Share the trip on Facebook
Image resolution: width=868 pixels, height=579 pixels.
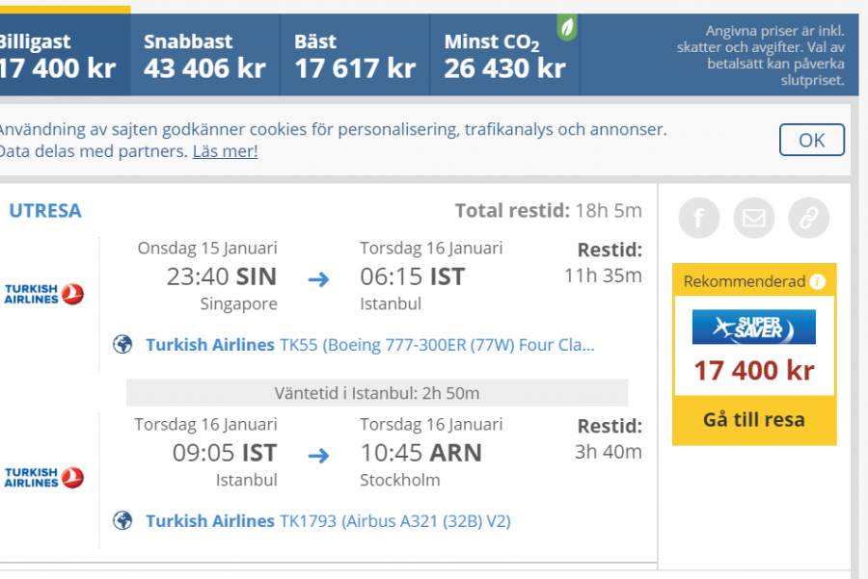699,219
